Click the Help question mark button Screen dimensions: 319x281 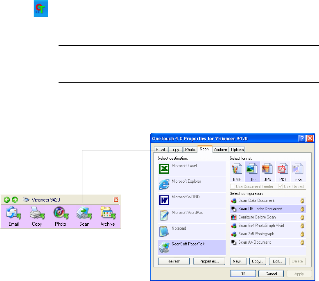tap(302, 138)
